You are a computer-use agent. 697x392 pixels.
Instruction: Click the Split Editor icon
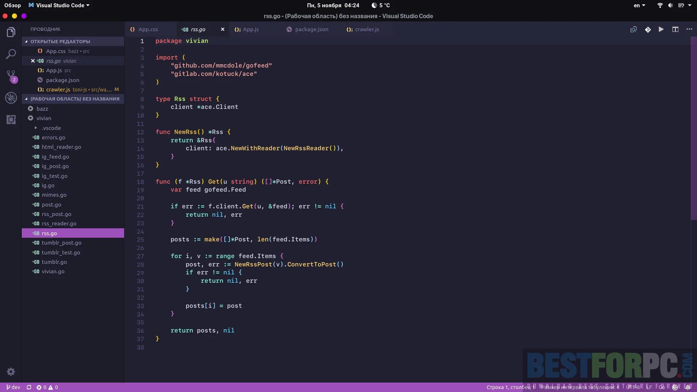click(x=675, y=29)
